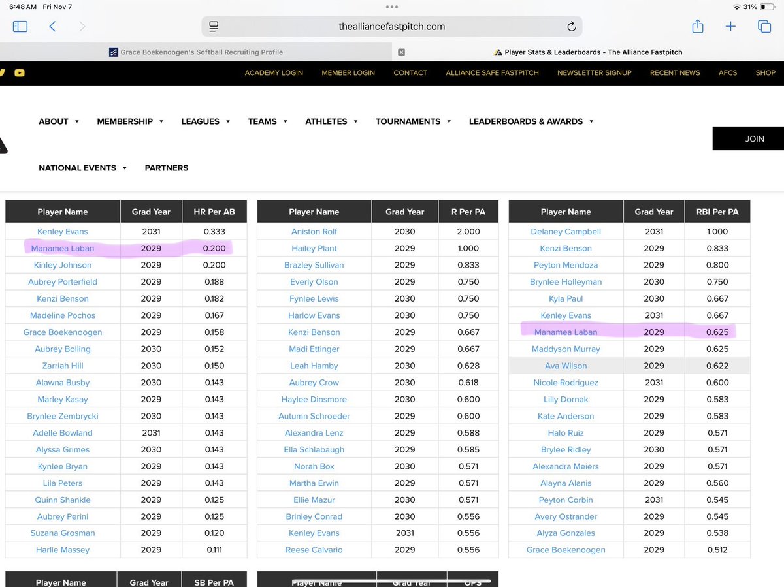Click the HR Per AB column header
This screenshot has width=784, height=587.
pyautogui.click(x=214, y=212)
